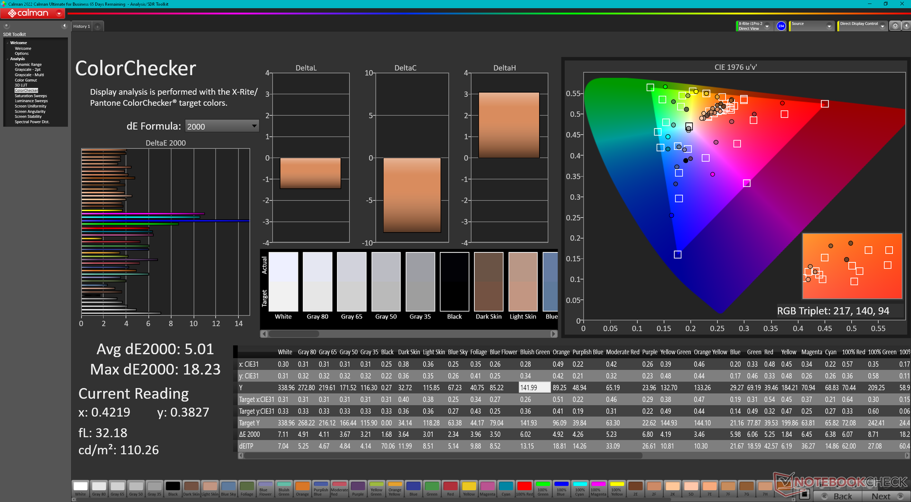This screenshot has height=502, width=911.
Task: Open the Calman logo menu
Action: (33, 13)
